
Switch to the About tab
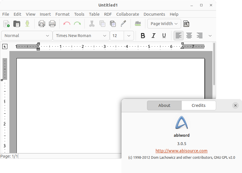[x=164, y=105]
